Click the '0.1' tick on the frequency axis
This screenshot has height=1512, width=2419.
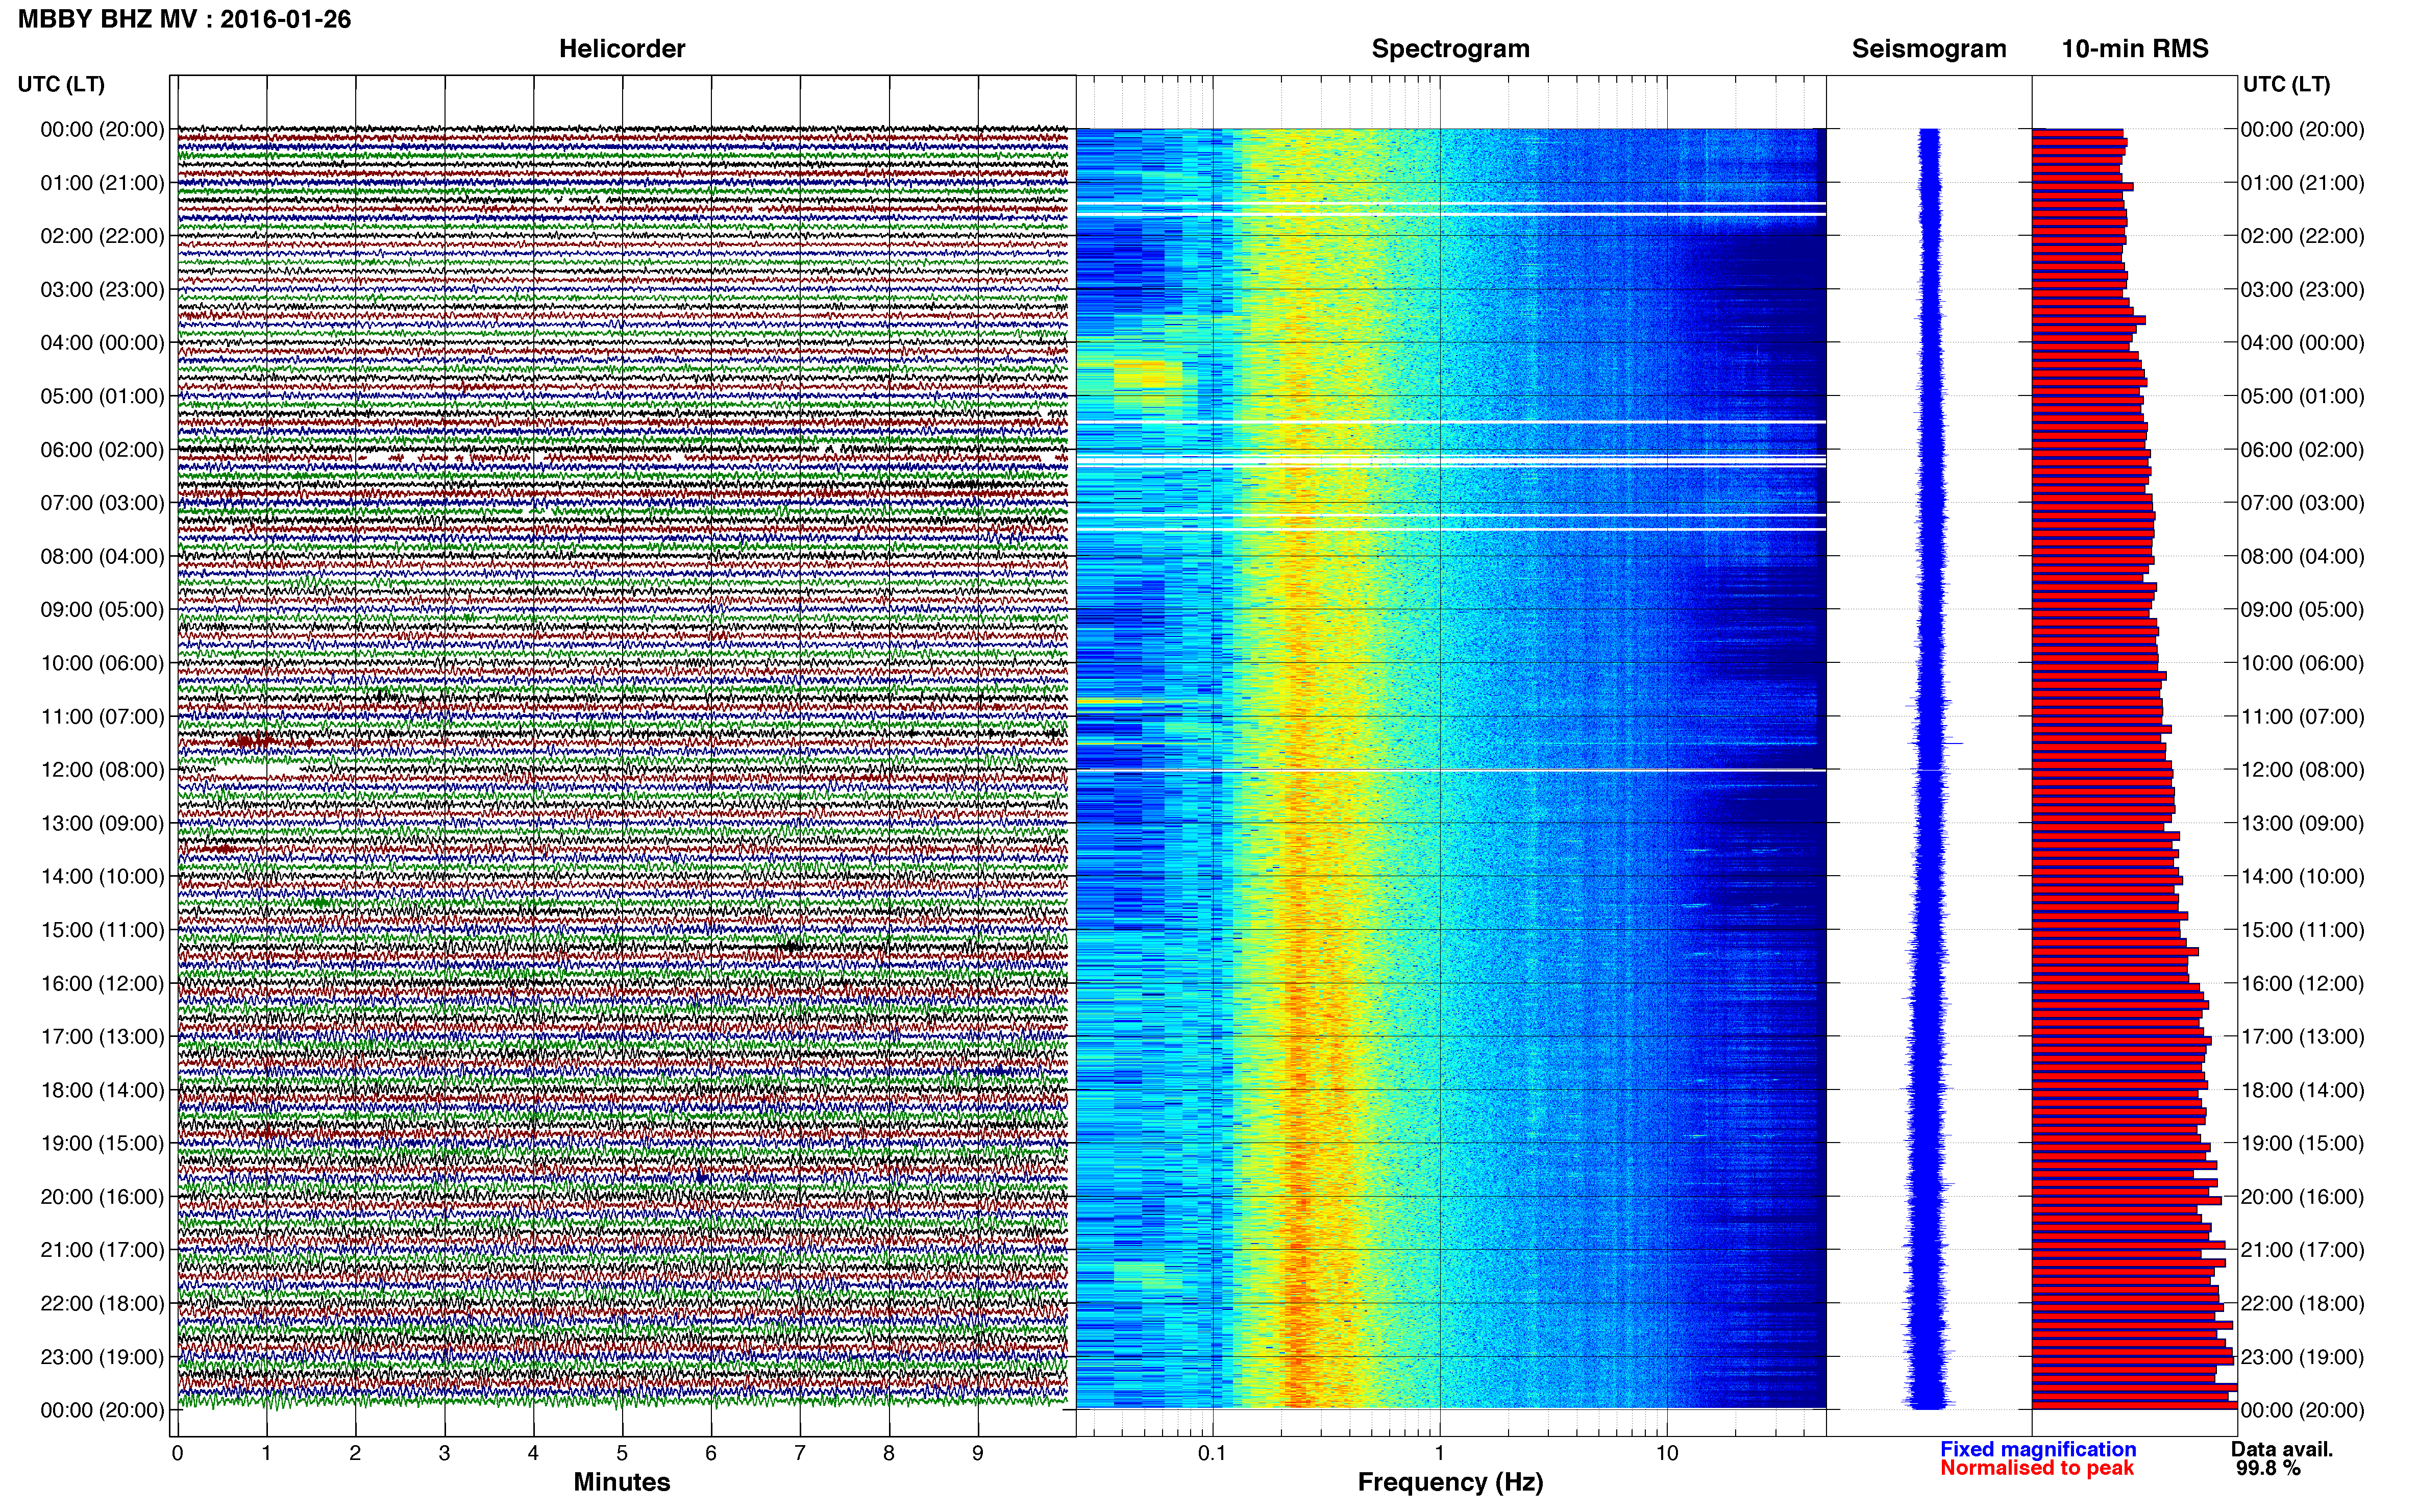click(x=1212, y=1453)
